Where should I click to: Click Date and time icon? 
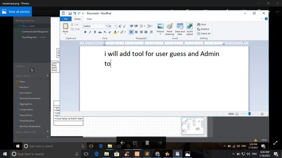coord(180,29)
